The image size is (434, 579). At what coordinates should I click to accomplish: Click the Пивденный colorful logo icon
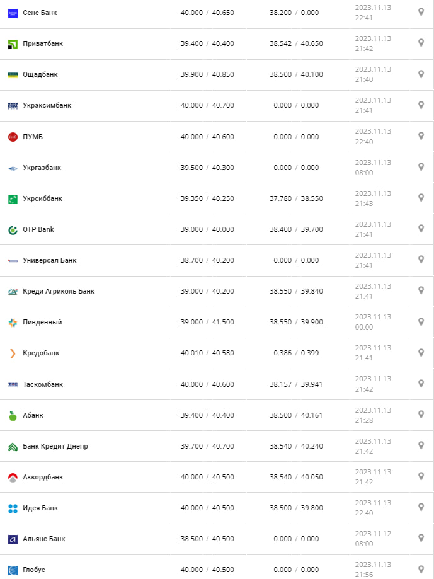coord(13,323)
